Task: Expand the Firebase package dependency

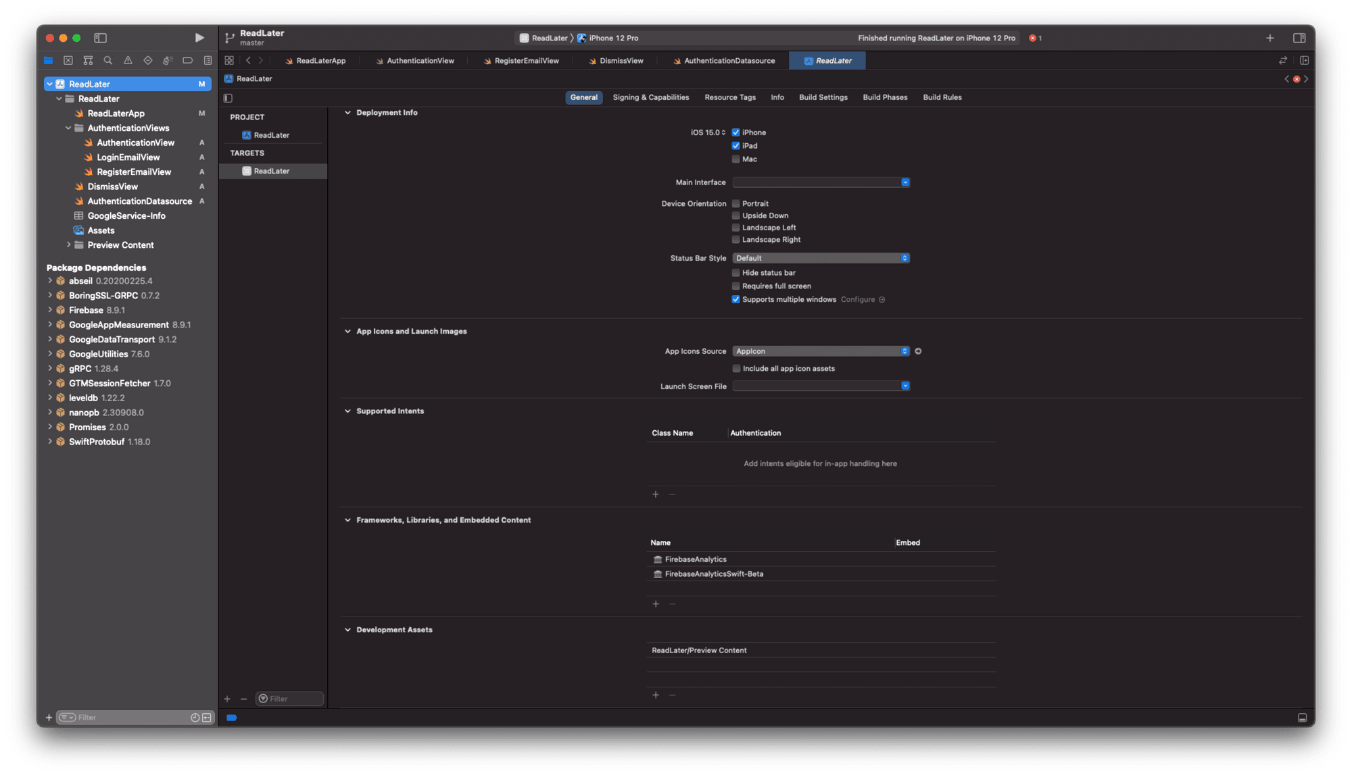Action: click(50, 310)
